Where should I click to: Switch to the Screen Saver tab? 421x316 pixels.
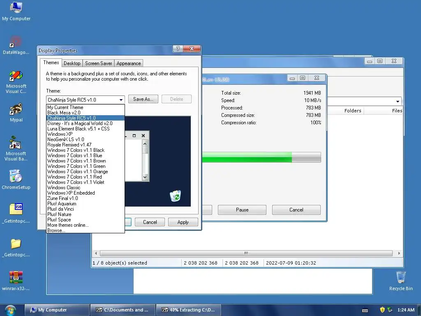coord(99,63)
